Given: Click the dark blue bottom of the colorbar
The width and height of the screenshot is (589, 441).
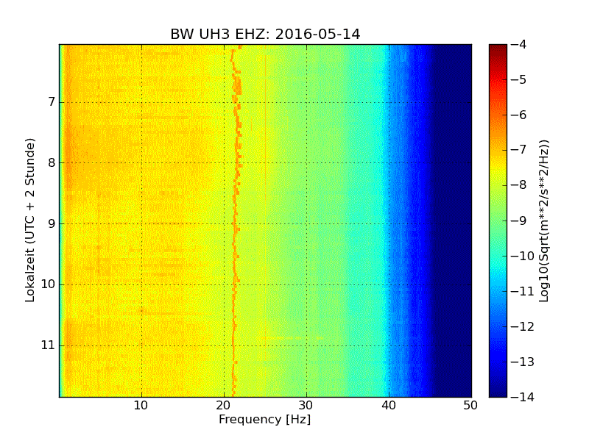Looking at the screenshot, I should click(x=498, y=390).
